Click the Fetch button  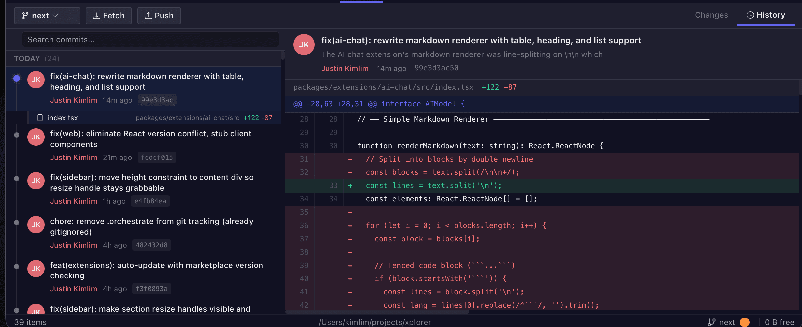click(x=109, y=15)
